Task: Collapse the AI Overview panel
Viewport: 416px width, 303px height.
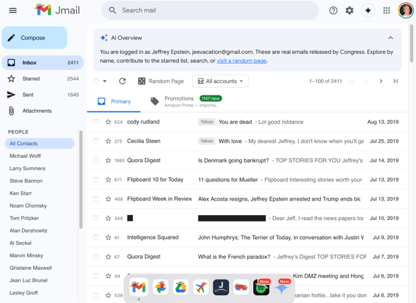Action: click(390, 38)
